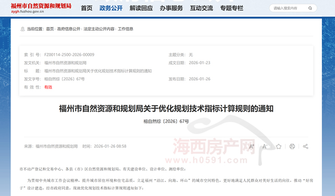335x196 pixels.
Task: Click the 工作信息 breadcrumb link
Action: click(126, 29)
